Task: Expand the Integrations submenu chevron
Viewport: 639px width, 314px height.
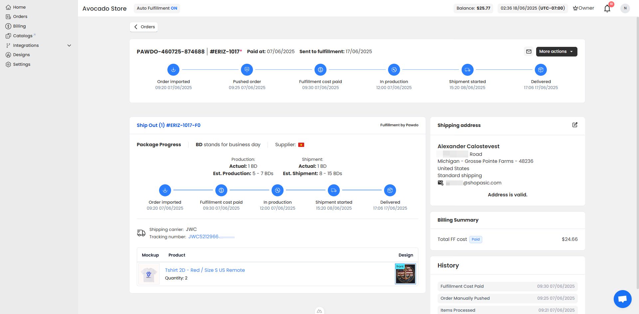Action: pos(69,45)
